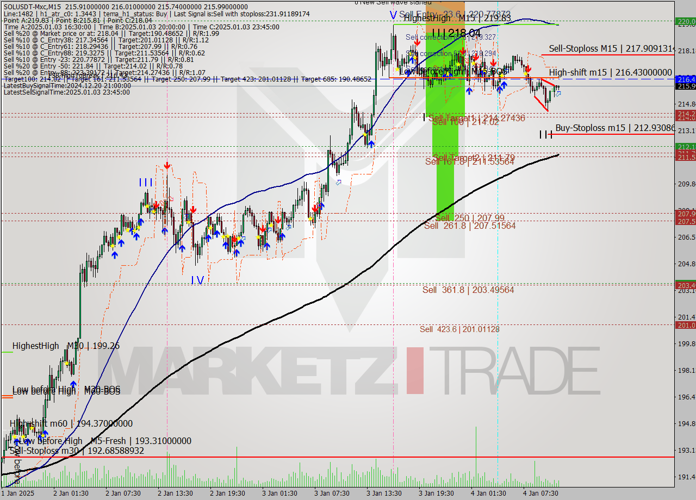Screen dimensions: 696x500
Task: Select the '4 Jan 01:30' time axis label
Action: point(489,493)
